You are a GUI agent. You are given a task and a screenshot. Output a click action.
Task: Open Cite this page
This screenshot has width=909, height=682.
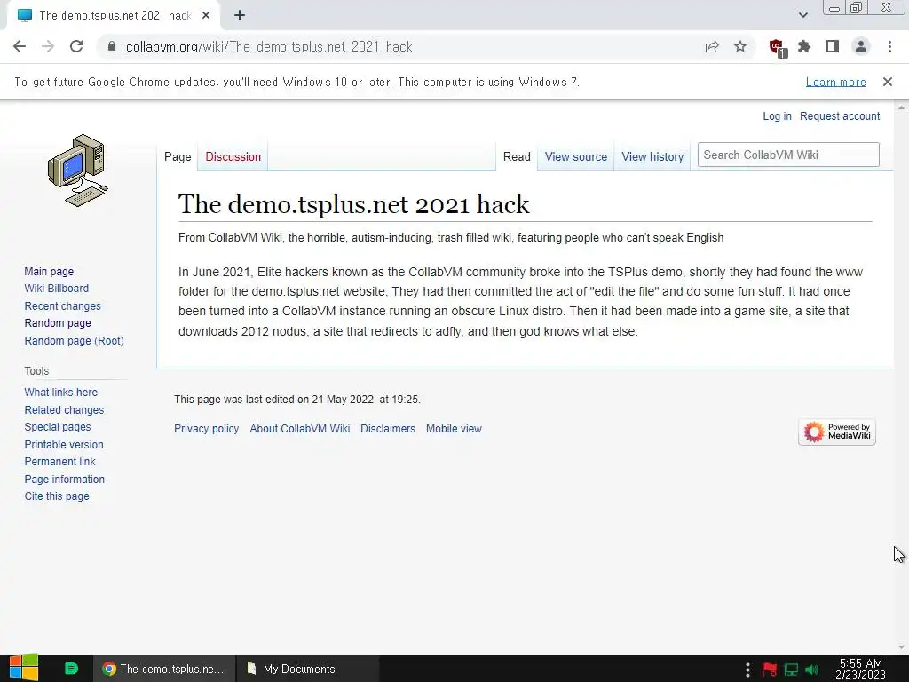57,496
